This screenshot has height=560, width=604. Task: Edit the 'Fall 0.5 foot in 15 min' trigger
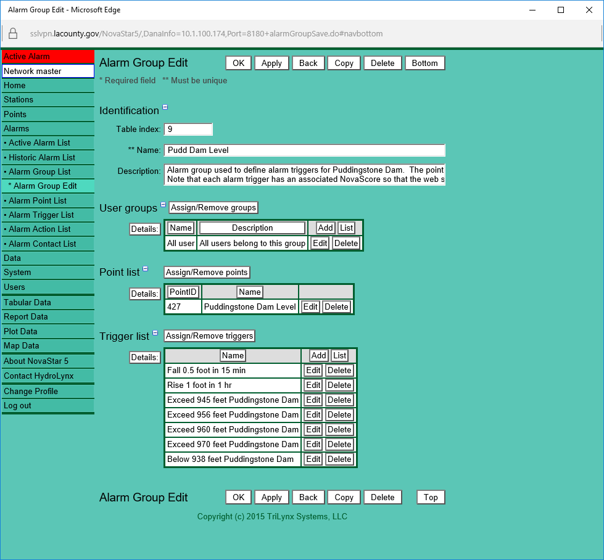point(313,370)
